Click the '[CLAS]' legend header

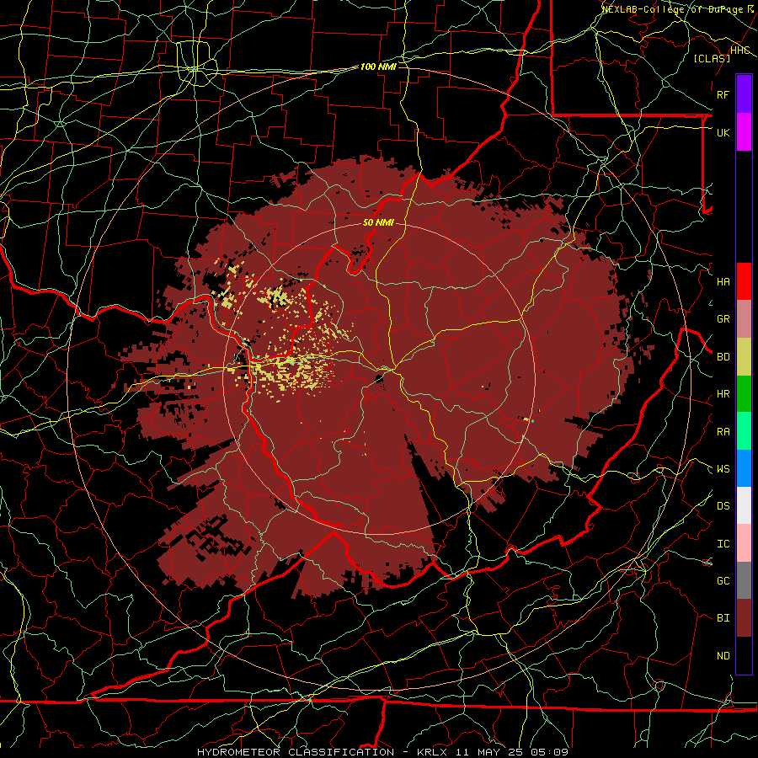(712, 59)
